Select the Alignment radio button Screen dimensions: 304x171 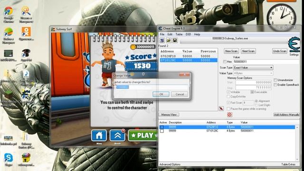tap(256, 101)
